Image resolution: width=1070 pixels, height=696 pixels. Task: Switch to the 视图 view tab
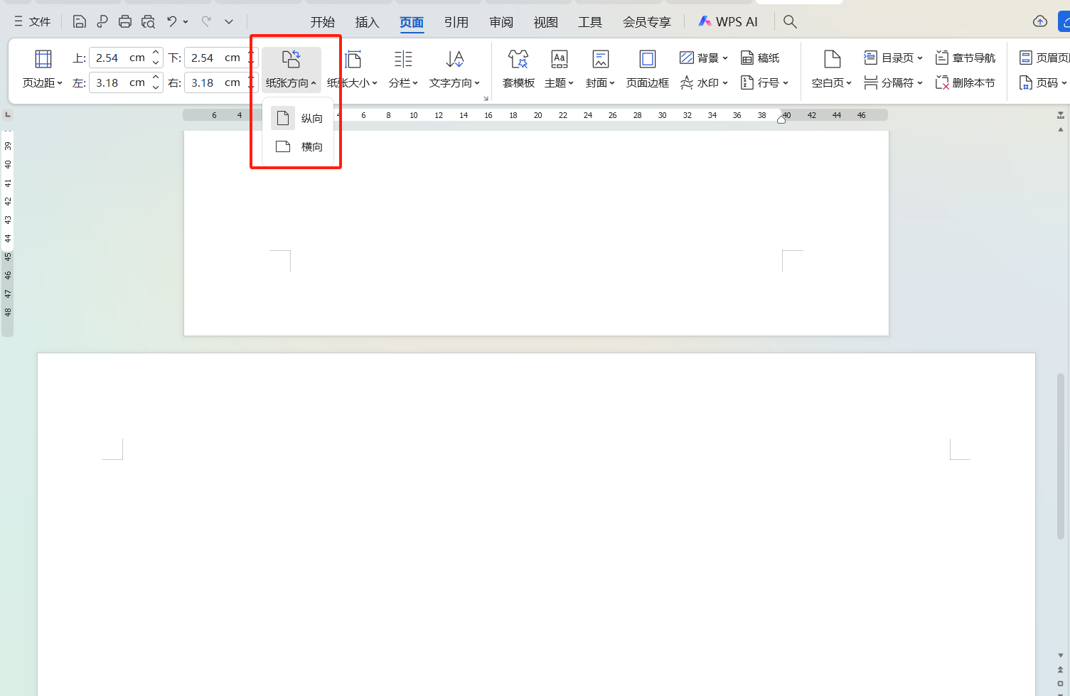point(545,22)
